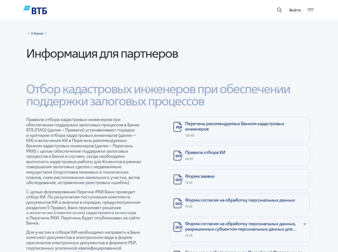Go to the О банке breadcrumb
Image resolution: width=338 pixels, height=252 pixels.
pyautogui.click(x=37, y=34)
